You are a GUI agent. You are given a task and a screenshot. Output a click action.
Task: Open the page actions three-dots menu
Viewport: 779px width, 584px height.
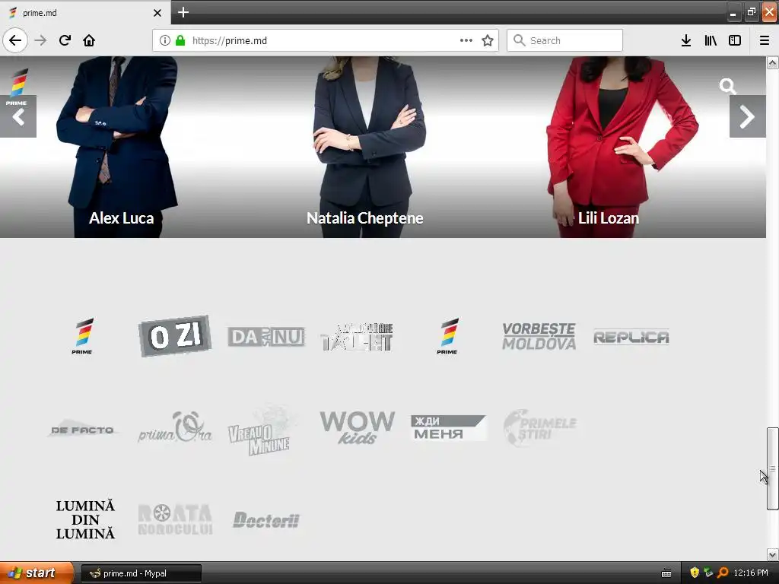coord(466,40)
